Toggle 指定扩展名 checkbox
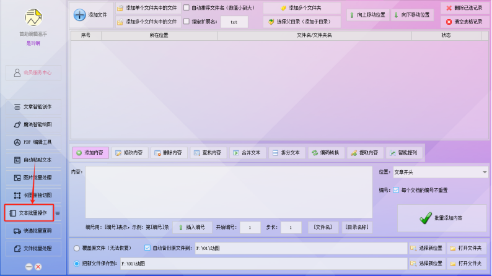Viewport: 492px width, 276px height. pos(187,22)
